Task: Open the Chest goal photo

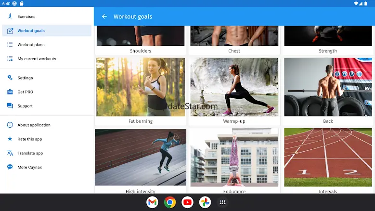Action: coord(234,36)
